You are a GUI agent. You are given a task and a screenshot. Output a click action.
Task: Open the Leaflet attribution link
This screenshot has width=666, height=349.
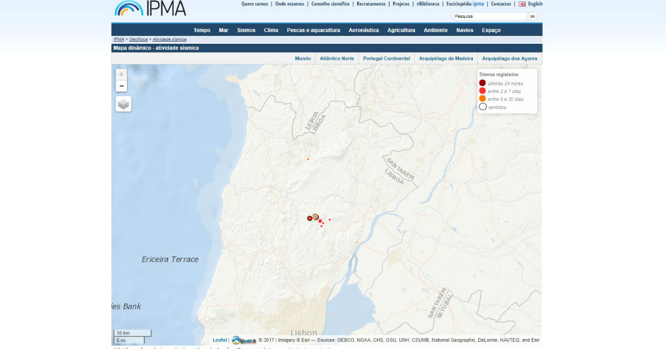tap(220, 340)
